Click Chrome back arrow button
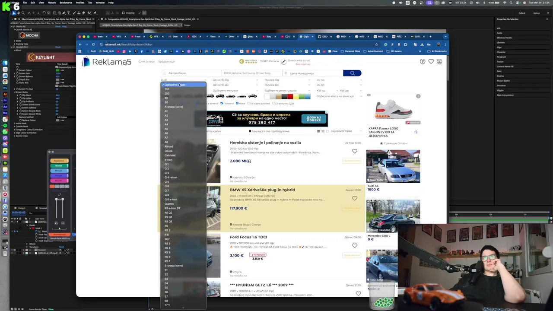Viewport: 553px width, 311px height. 80,44
